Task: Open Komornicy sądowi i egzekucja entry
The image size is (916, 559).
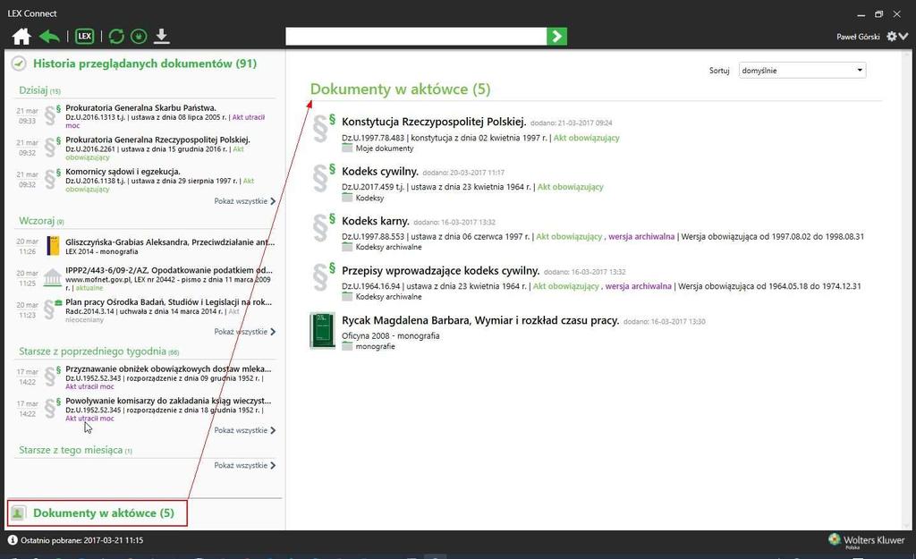Action: point(123,171)
